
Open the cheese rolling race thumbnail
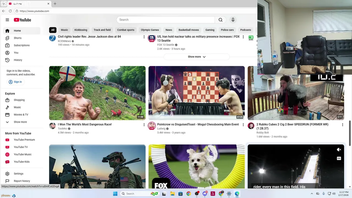97,93
